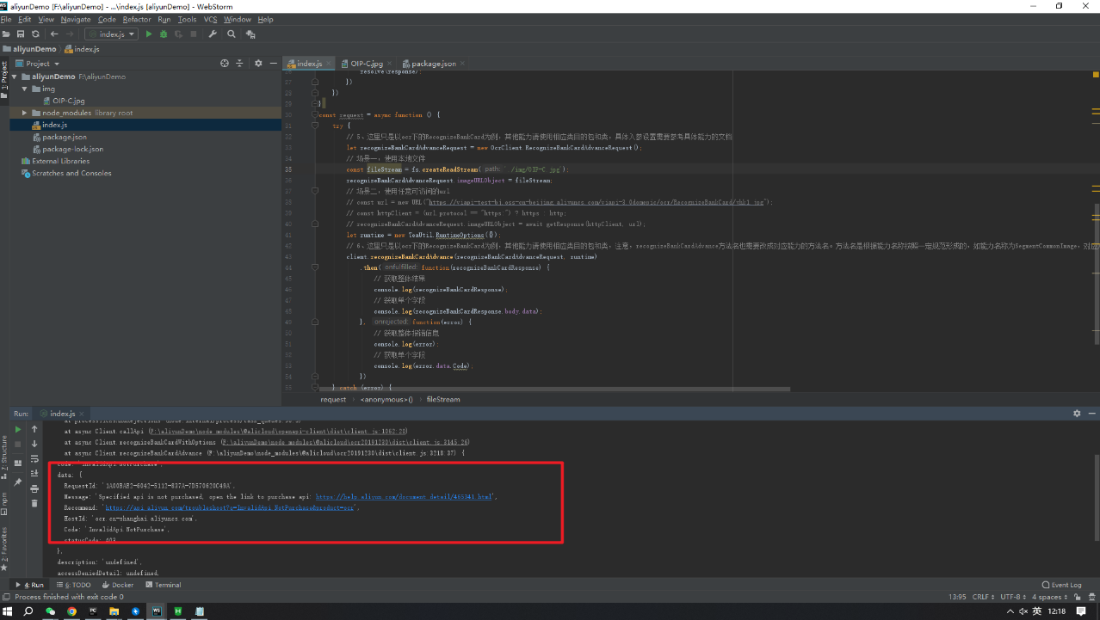Image resolution: width=1100 pixels, height=620 pixels.
Task: Clear the console with the trash icon
Action: (34, 504)
